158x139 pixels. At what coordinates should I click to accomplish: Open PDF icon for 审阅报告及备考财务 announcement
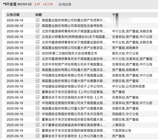point(37,26)
